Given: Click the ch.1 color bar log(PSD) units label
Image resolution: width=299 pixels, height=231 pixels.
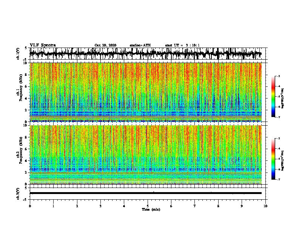Looking at the screenshot, I should pyautogui.click(x=282, y=99).
